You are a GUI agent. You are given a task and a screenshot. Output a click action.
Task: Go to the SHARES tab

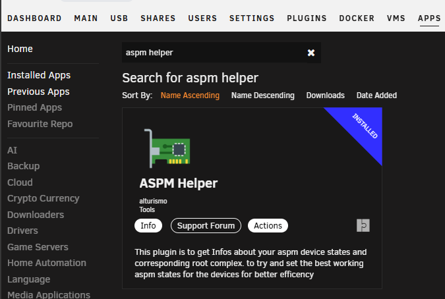[158, 18]
